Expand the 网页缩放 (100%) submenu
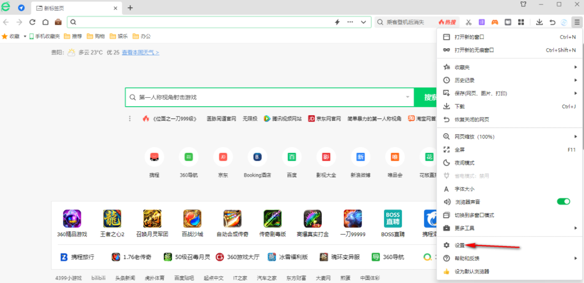Image resolution: width=584 pixels, height=283 pixels. pos(510,136)
